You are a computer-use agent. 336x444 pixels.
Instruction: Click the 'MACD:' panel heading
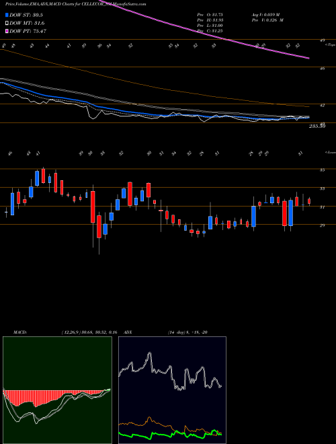(x=20, y=332)
